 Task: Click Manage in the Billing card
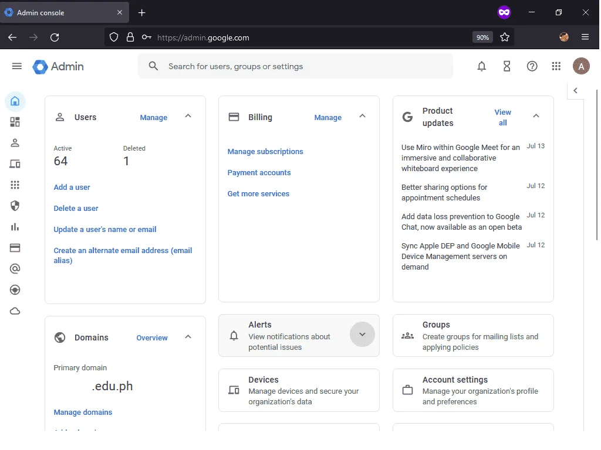(x=327, y=117)
